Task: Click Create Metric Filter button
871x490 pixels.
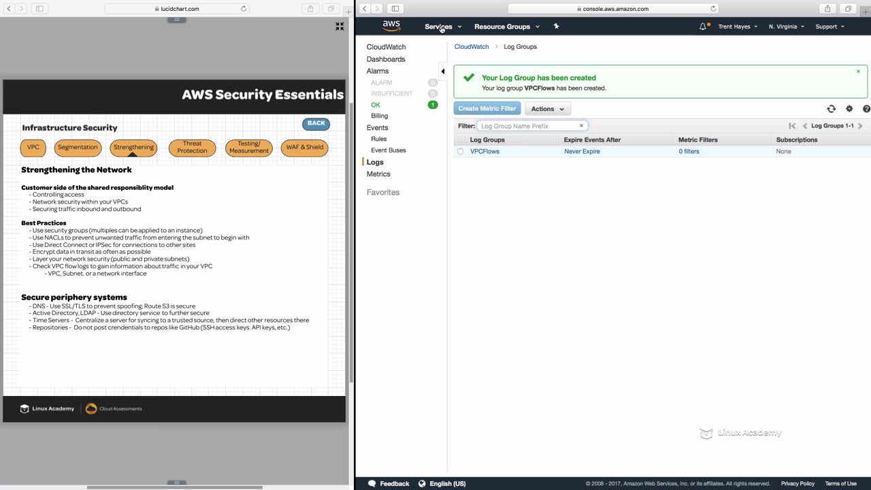Action: (487, 109)
